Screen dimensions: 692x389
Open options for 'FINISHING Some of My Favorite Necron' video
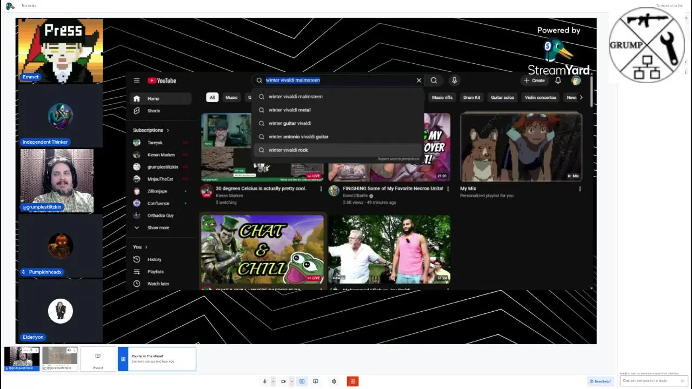click(x=448, y=189)
